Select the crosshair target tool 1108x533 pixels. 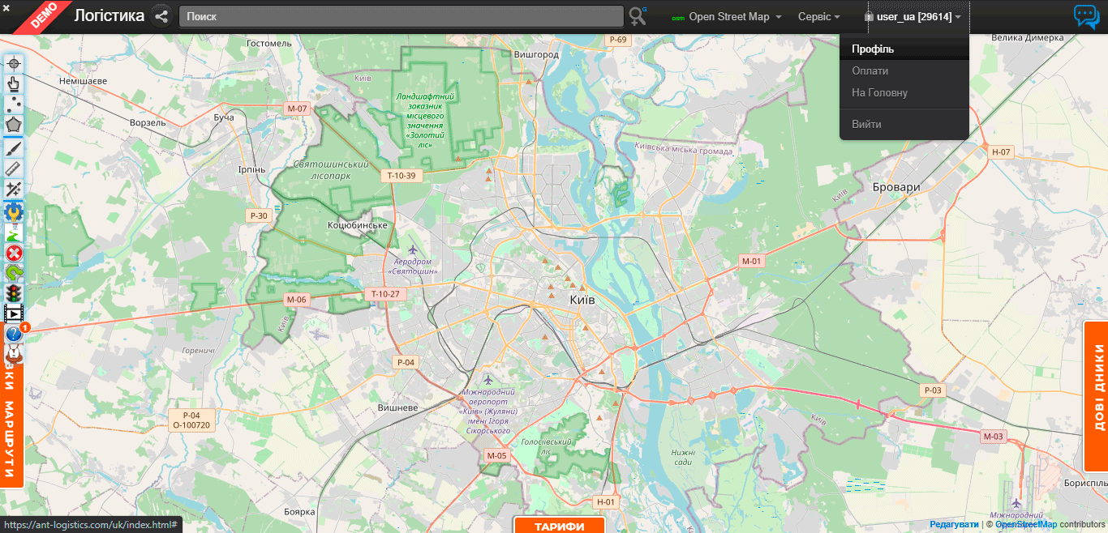(14, 64)
